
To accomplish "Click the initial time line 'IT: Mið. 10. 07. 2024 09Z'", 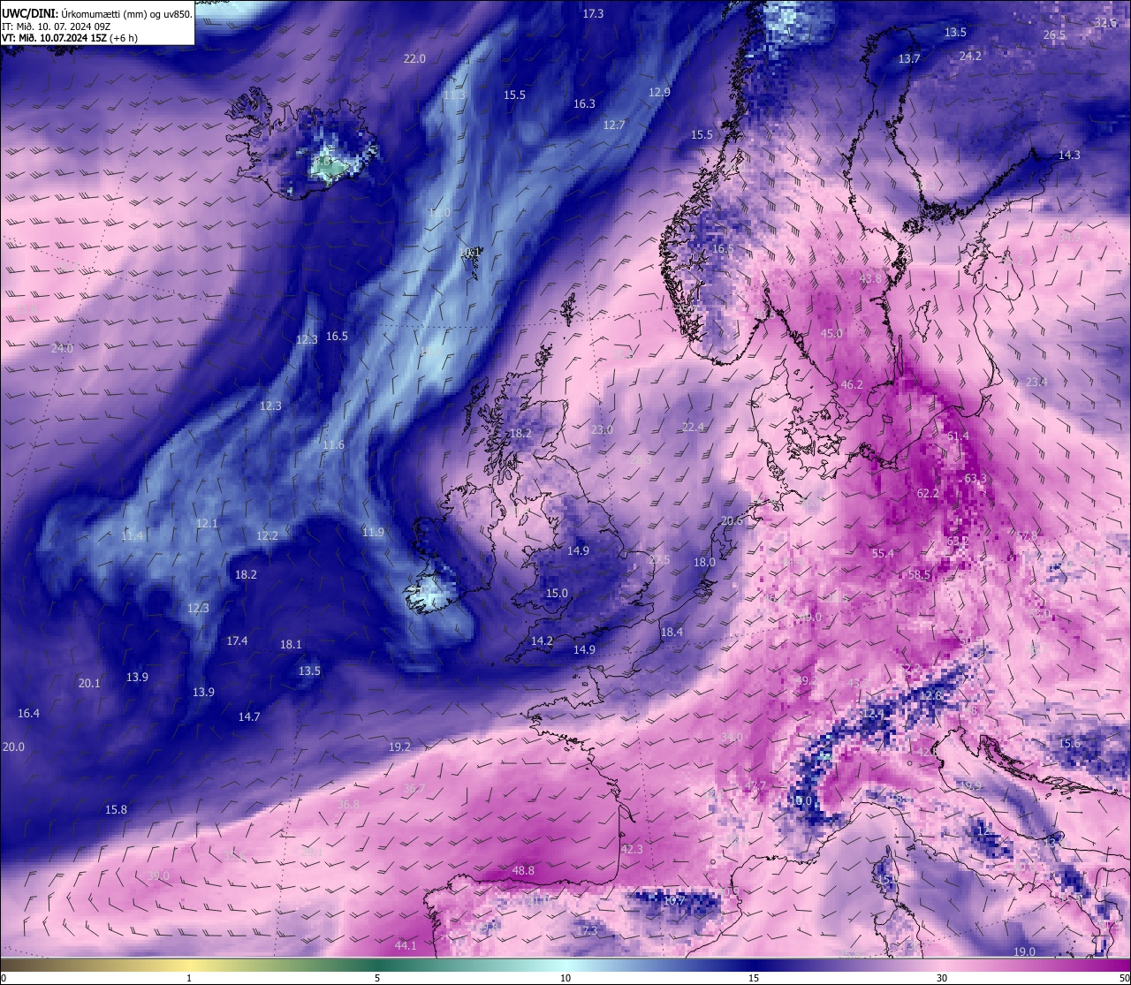I will [x=57, y=27].
